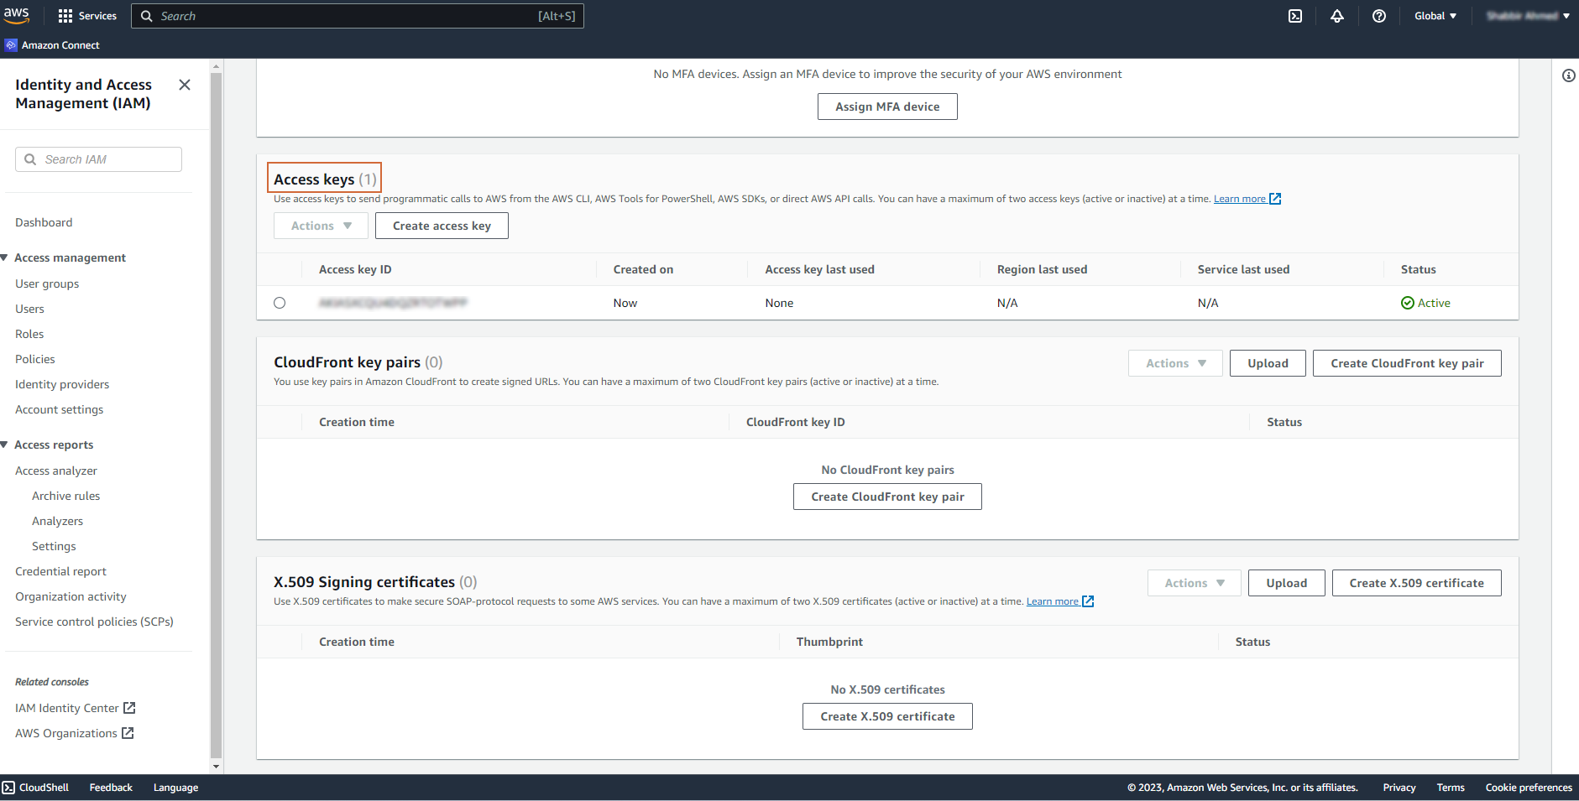
Task: Open the Services menu
Action: pyautogui.click(x=87, y=15)
